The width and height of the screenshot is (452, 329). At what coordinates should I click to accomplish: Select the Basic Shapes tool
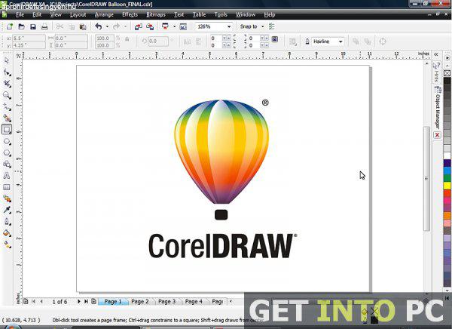[7, 164]
